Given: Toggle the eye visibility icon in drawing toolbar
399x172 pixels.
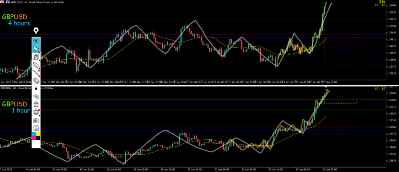Looking at the screenshot, I should click(x=36, y=41).
